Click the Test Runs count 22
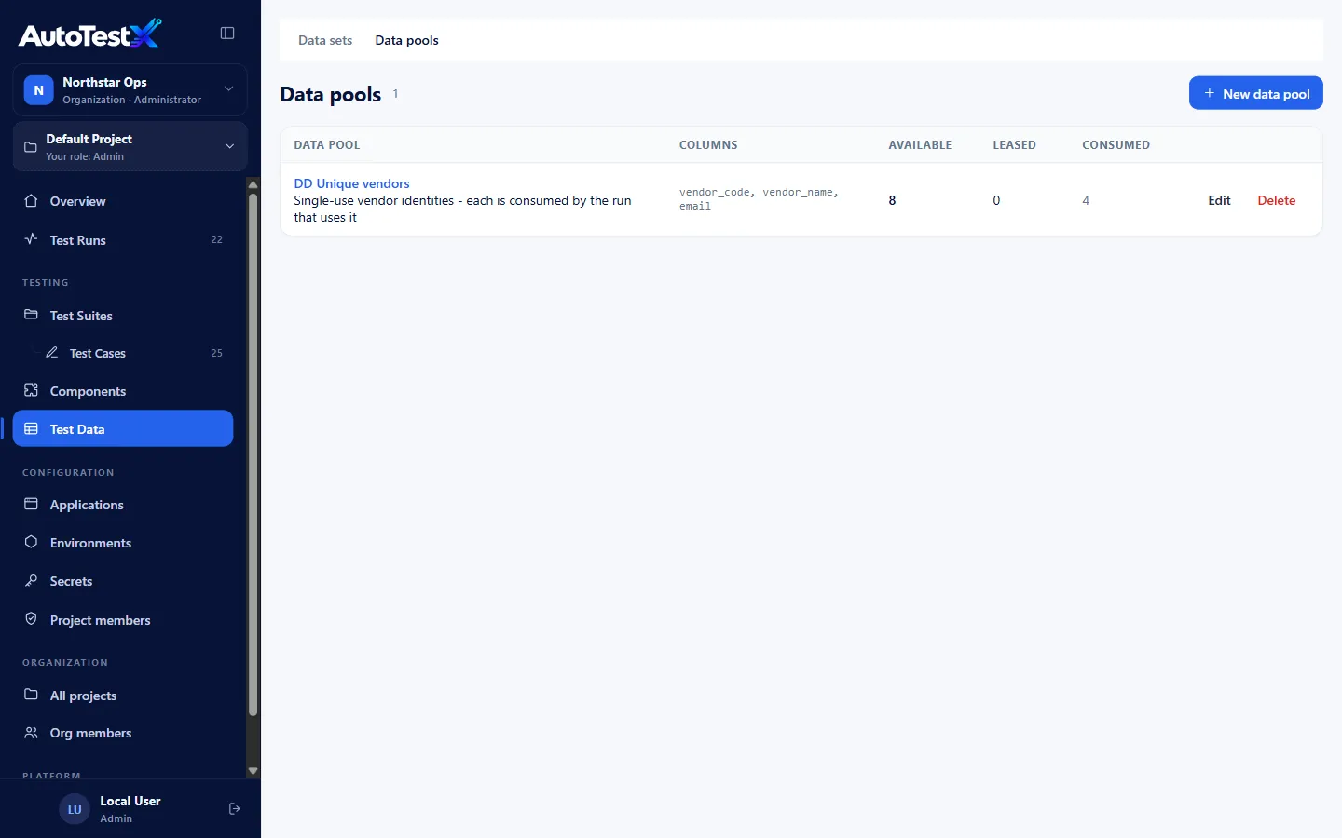Image resolution: width=1342 pixels, height=838 pixels. click(216, 239)
